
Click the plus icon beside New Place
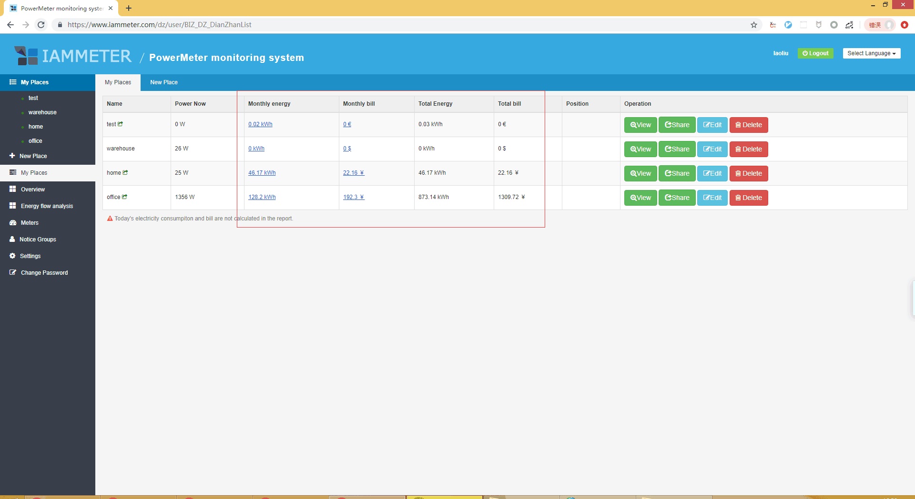point(11,156)
